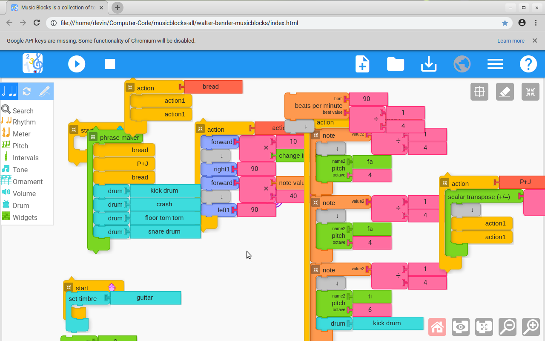Create a new project
The width and height of the screenshot is (545, 341).
point(362,64)
